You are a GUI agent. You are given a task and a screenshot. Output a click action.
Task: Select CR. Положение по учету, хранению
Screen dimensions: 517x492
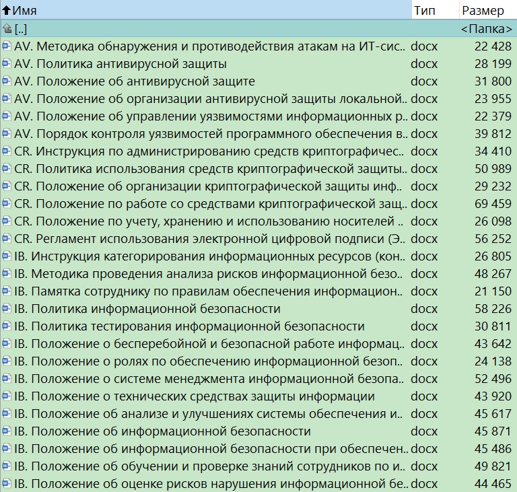[258, 221]
